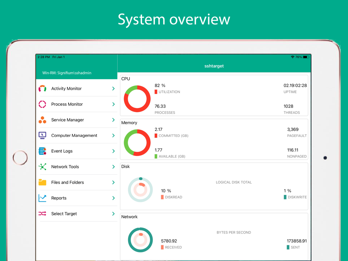This screenshot has width=348, height=261.
Task: Open the Files and Folders entry
Action: coord(77,182)
